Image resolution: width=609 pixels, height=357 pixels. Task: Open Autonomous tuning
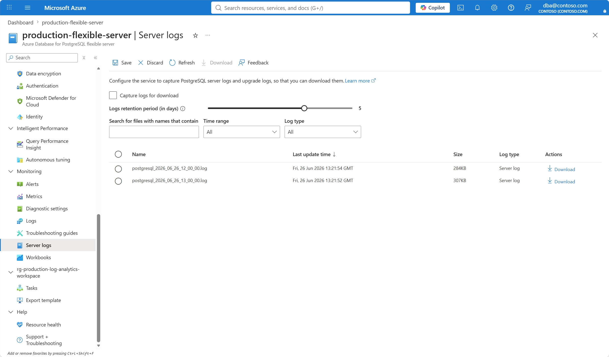coord(48,160)
